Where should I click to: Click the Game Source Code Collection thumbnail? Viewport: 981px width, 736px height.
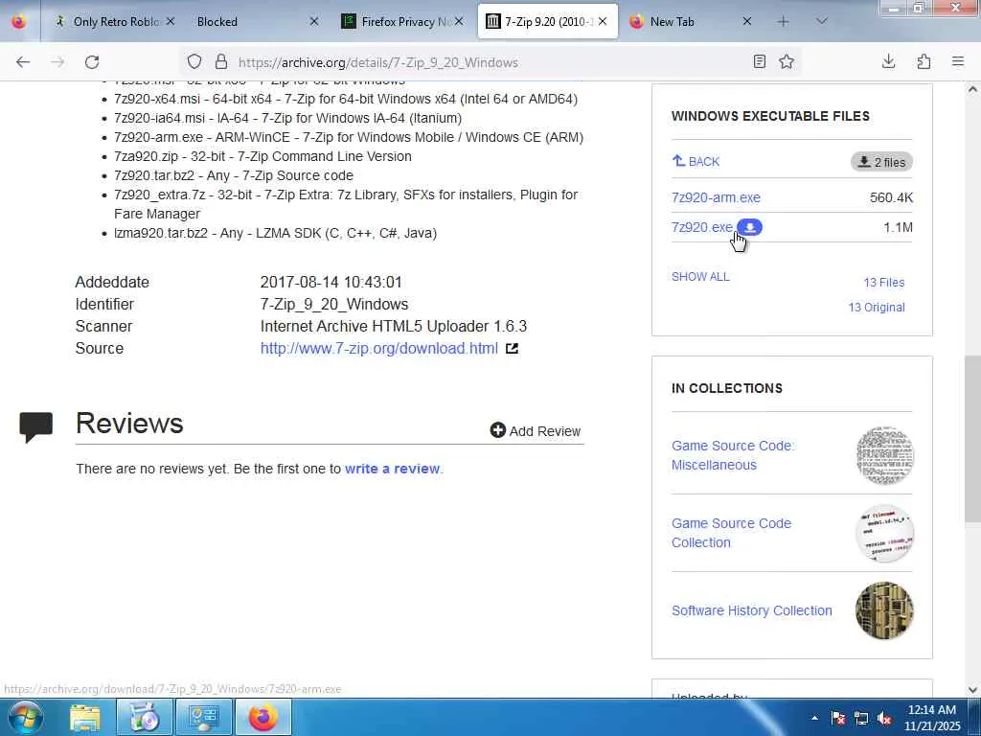tap(884, 533)
